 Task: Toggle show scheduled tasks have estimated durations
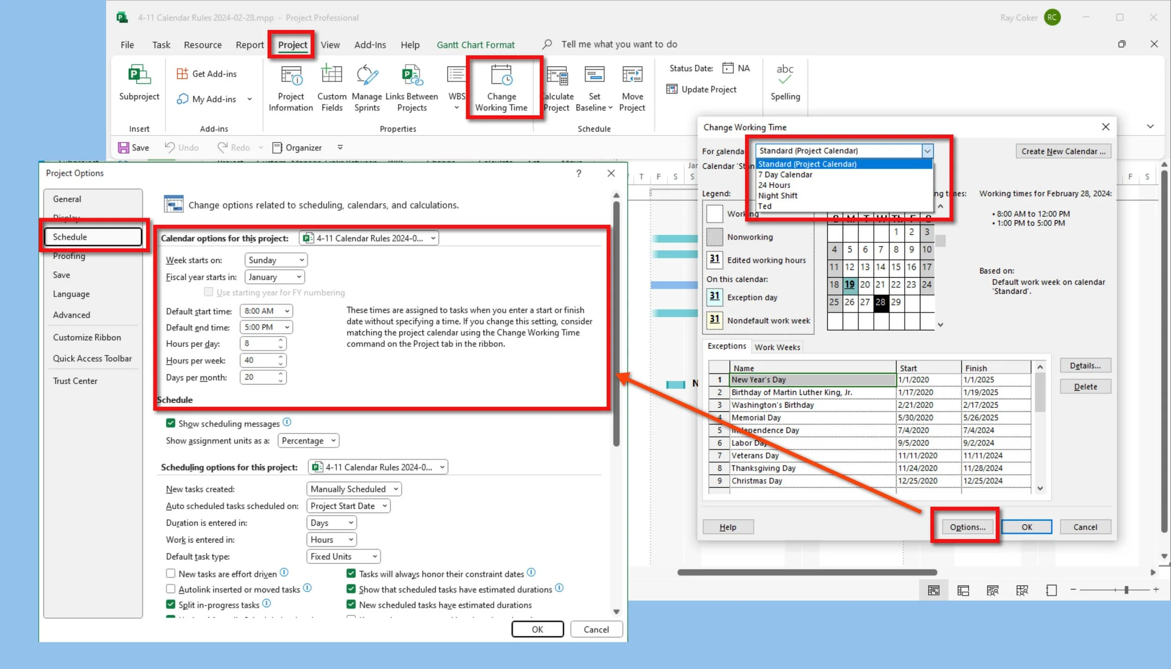[351, 589]
